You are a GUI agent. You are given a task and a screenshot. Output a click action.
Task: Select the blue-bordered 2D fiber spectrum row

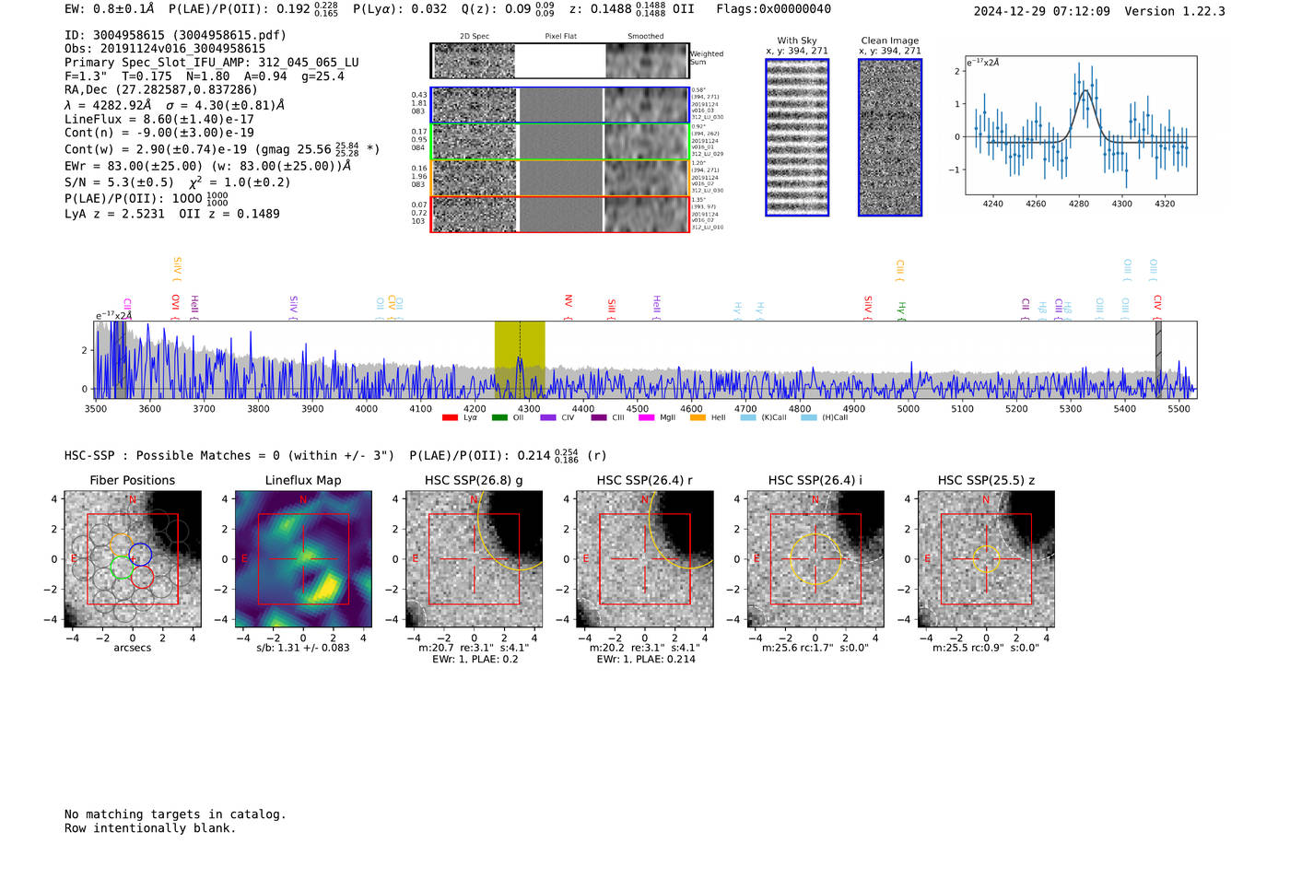(x=559, y=105)
